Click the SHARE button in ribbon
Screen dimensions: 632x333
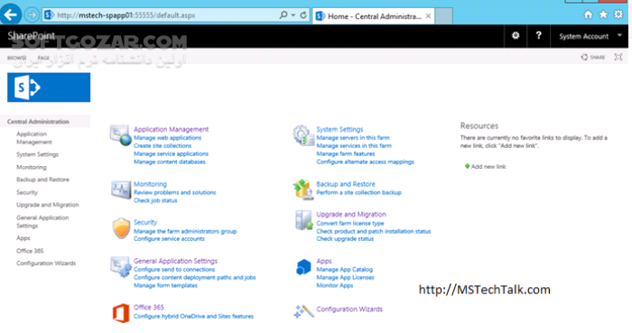[x=593, y=57]
